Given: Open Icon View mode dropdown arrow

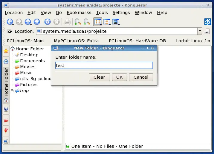Looking at the screenshot, I should coord(101,25).
